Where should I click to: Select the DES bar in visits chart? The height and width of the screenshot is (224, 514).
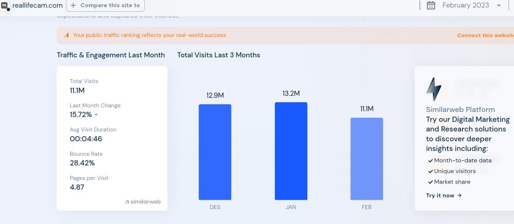[x=215, y=152]
